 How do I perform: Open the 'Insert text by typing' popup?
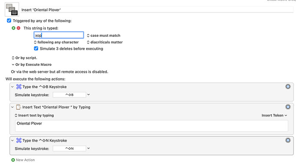(34, 116)
